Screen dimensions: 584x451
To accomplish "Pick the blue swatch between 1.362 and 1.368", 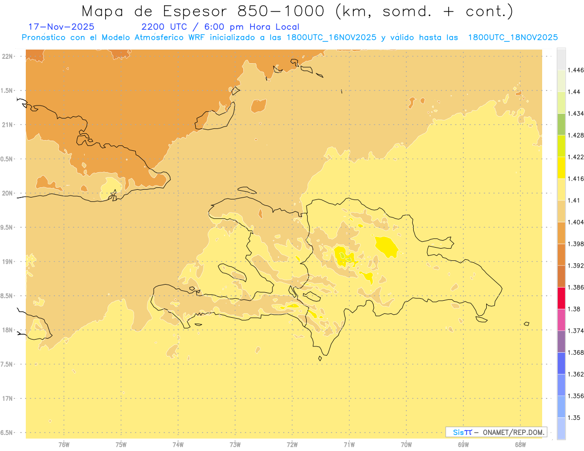I will [x=561, y=363].
